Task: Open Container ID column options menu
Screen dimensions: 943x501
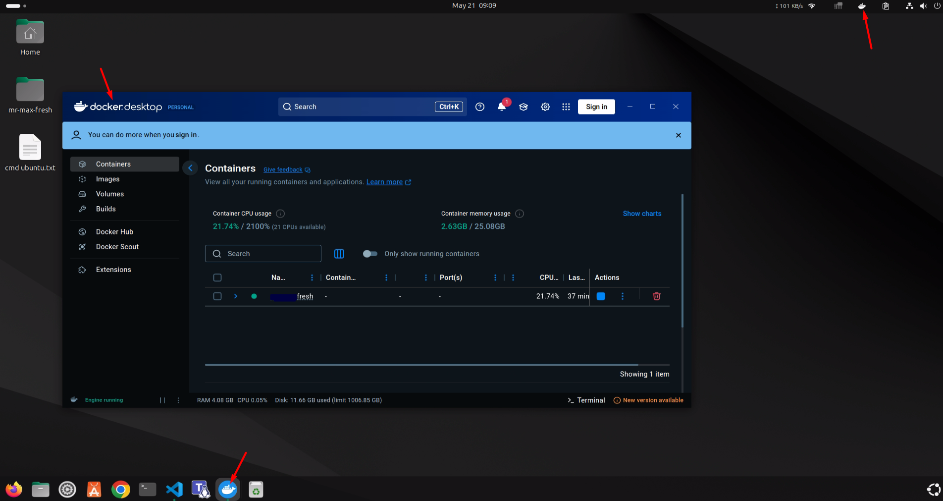Action: pyautogui.click(x=386, y=278)
